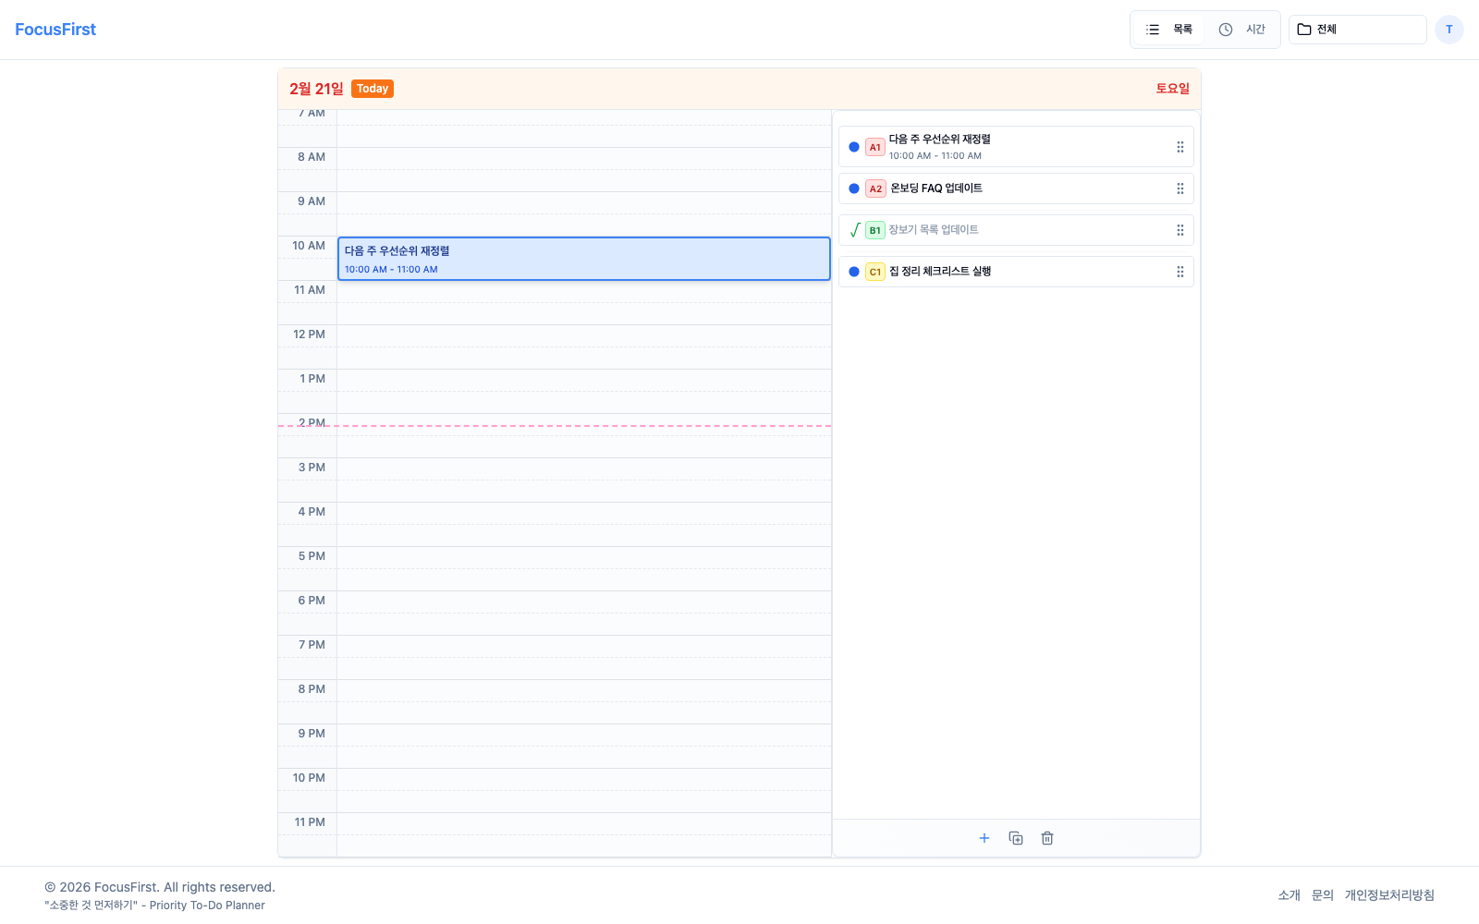1479x924 pixels.
Task: Click drag handle on 집 정리 체크리스트 실행
Action: [1180, 272]
